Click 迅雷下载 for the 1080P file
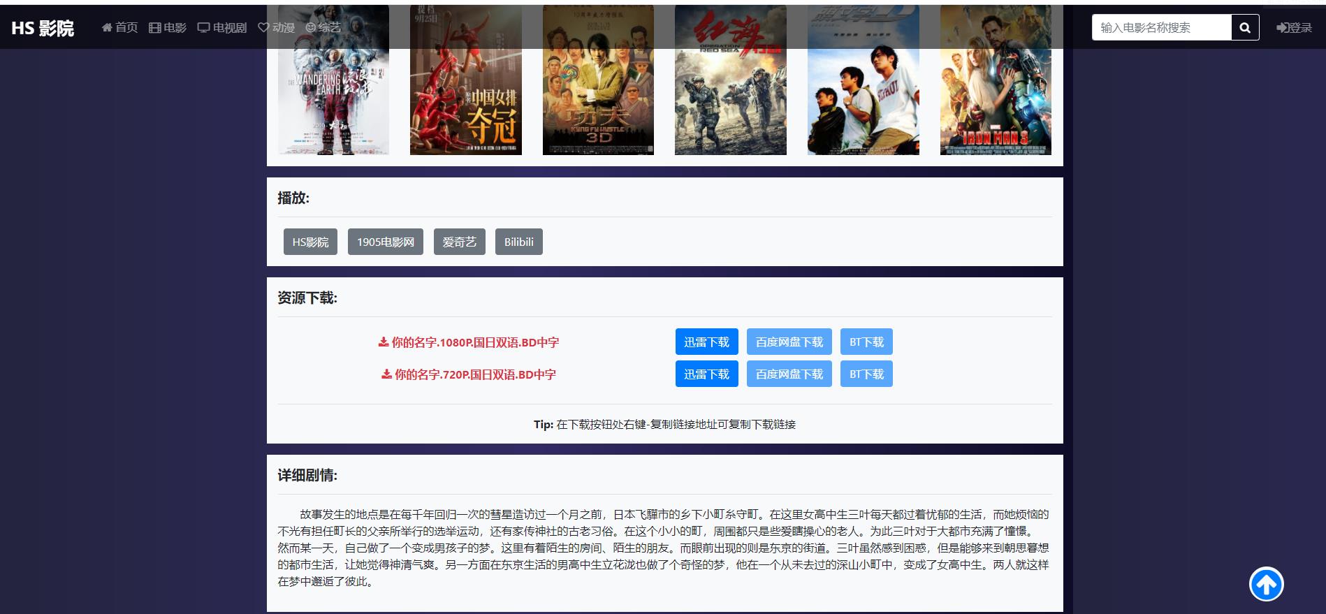Image resolution: width=1326 pixels, height=614 pixels. pos(706,342)
